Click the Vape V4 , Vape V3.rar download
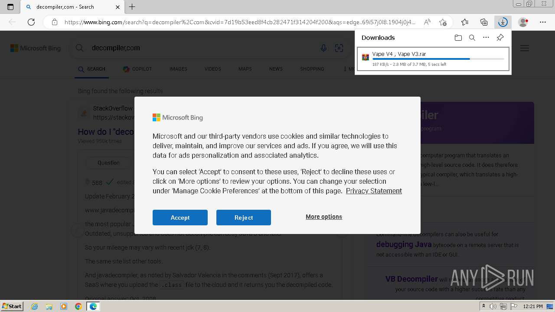Viewport: 555px width, 312px height. tap(433, 59)
